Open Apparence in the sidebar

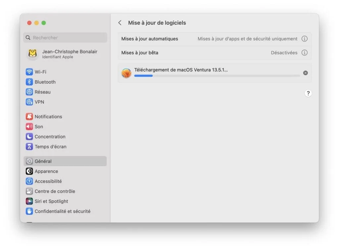(x=46, y=171)
